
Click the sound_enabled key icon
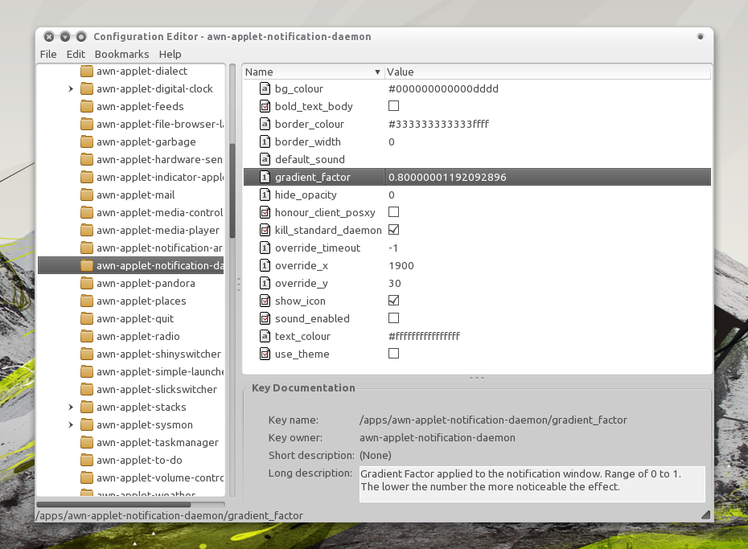tap(265, 318)
